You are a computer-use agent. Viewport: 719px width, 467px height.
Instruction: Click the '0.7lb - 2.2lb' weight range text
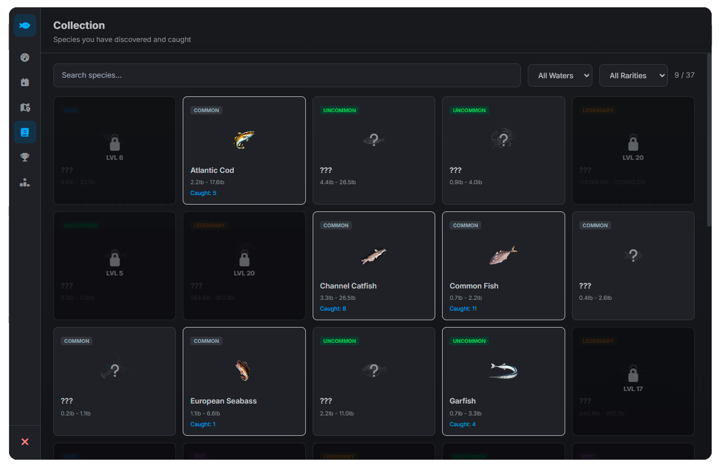click(x=465, y=298)
